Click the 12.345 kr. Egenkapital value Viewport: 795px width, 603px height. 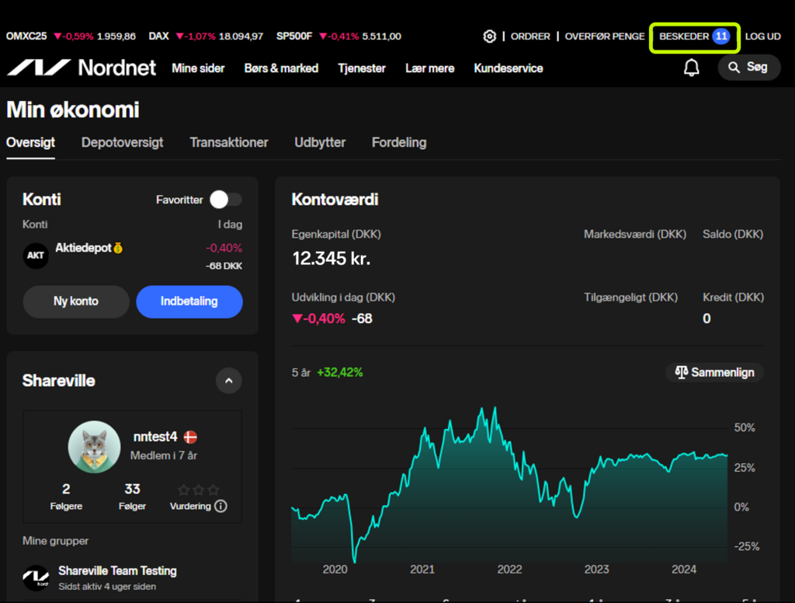(331, 259)
